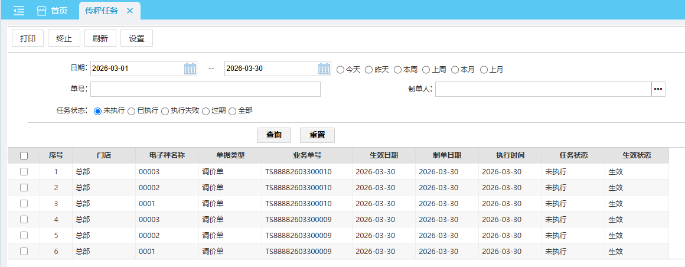
Task: Click the 打印 button
Action: pyautogui.click(x=28, y=38)
